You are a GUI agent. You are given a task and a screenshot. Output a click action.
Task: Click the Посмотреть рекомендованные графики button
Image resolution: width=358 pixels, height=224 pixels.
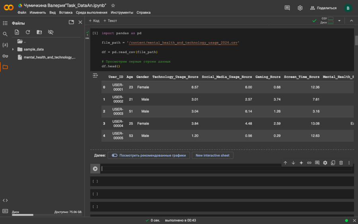[148, 156]
